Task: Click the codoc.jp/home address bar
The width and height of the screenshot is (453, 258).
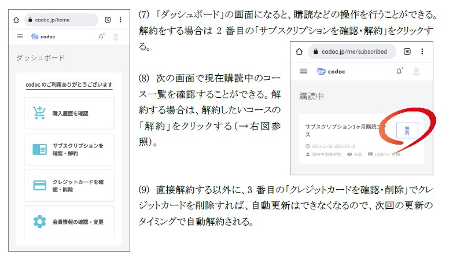Action: point(61,20)
